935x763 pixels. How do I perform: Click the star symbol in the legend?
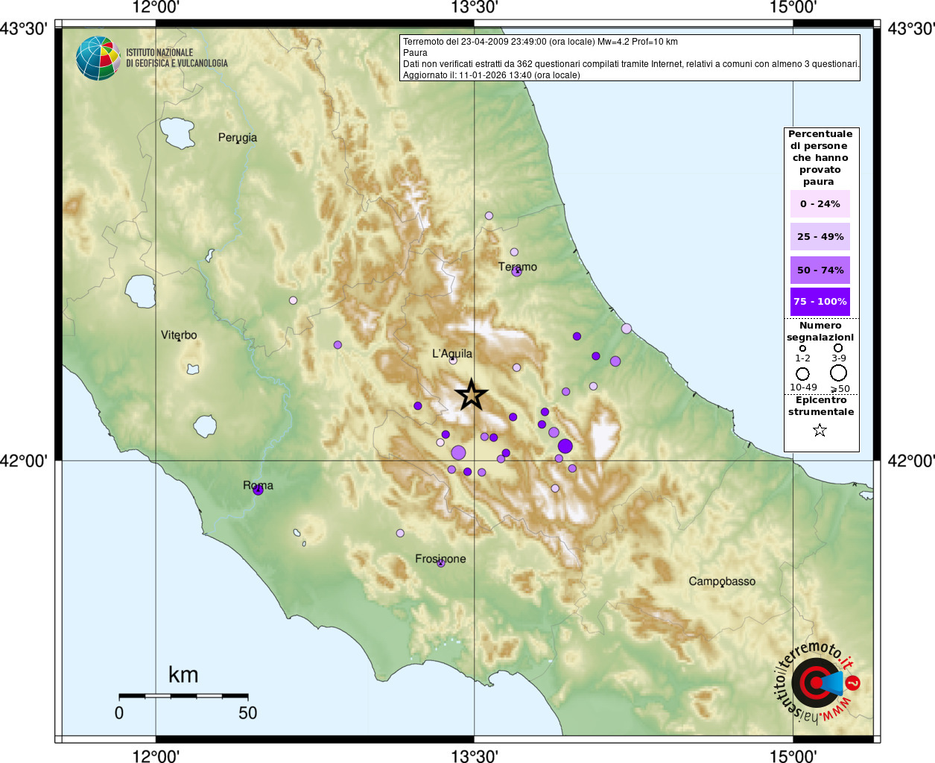pos(820,430)
